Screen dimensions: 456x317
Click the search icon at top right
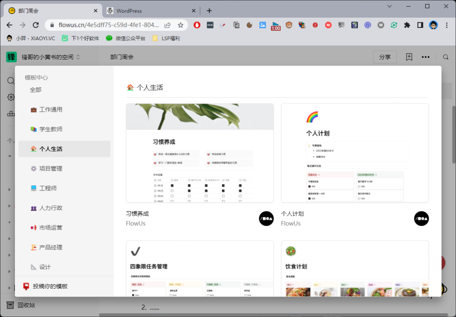tap(445, 57)
